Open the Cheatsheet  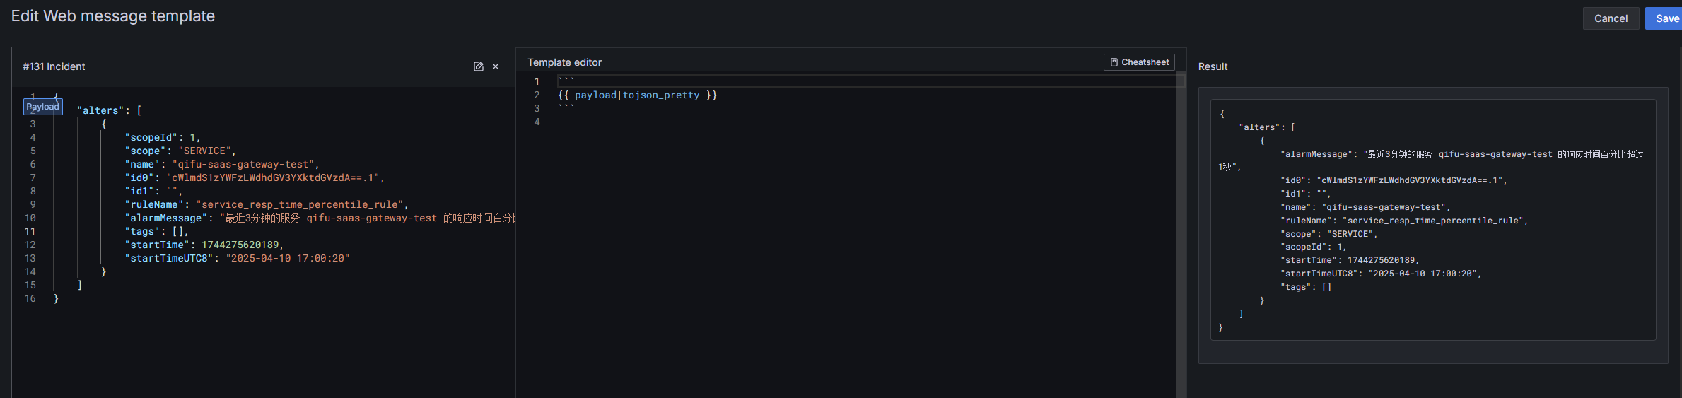point(1139,62)
